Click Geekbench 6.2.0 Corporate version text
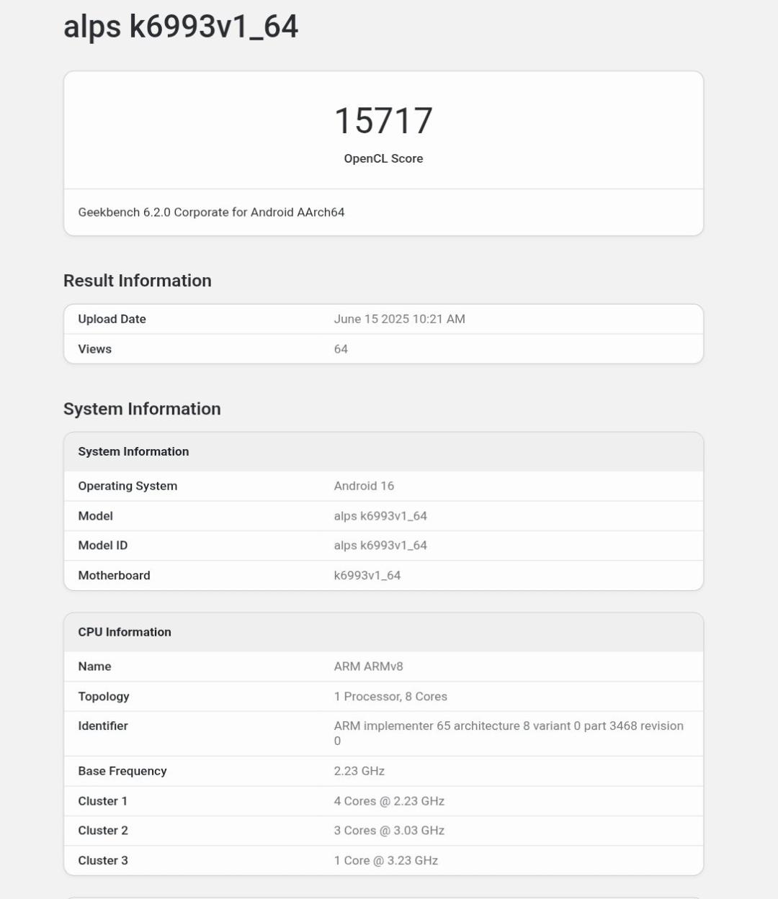Image resolution: width=778 pixels, height=899 pixels. click(211, 212)
